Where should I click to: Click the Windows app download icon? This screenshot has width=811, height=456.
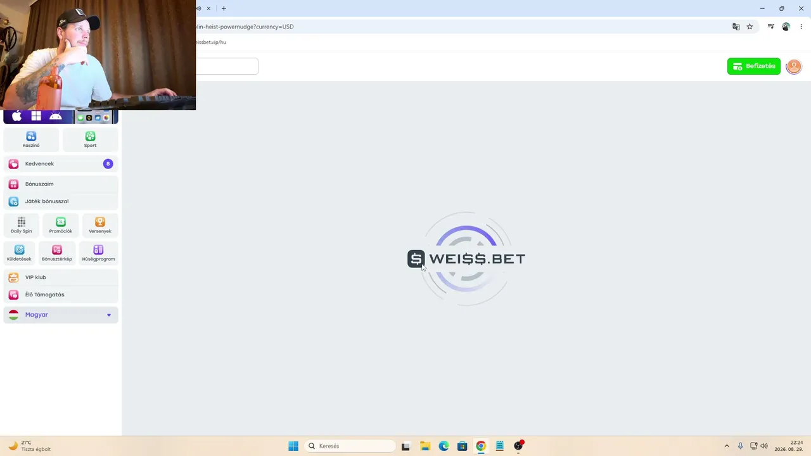pyautogui.click(x=36, y=116)
